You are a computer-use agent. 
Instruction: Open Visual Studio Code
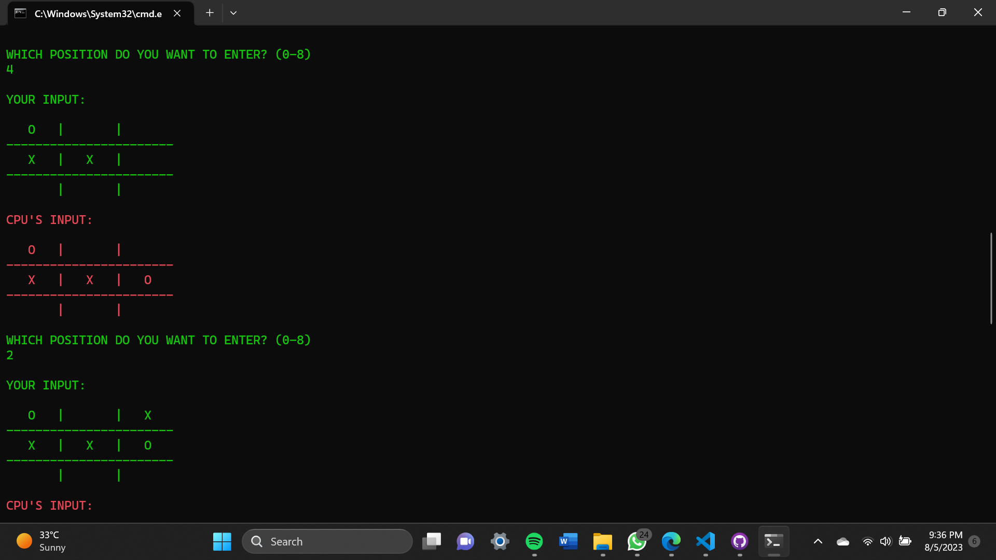pos(706,541)
